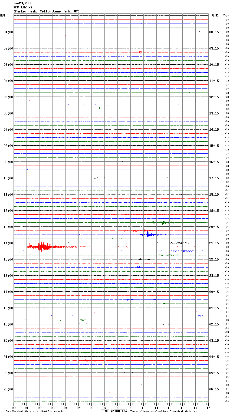
Task: Click minute 00 on the bottom axis
Action: 14,408
